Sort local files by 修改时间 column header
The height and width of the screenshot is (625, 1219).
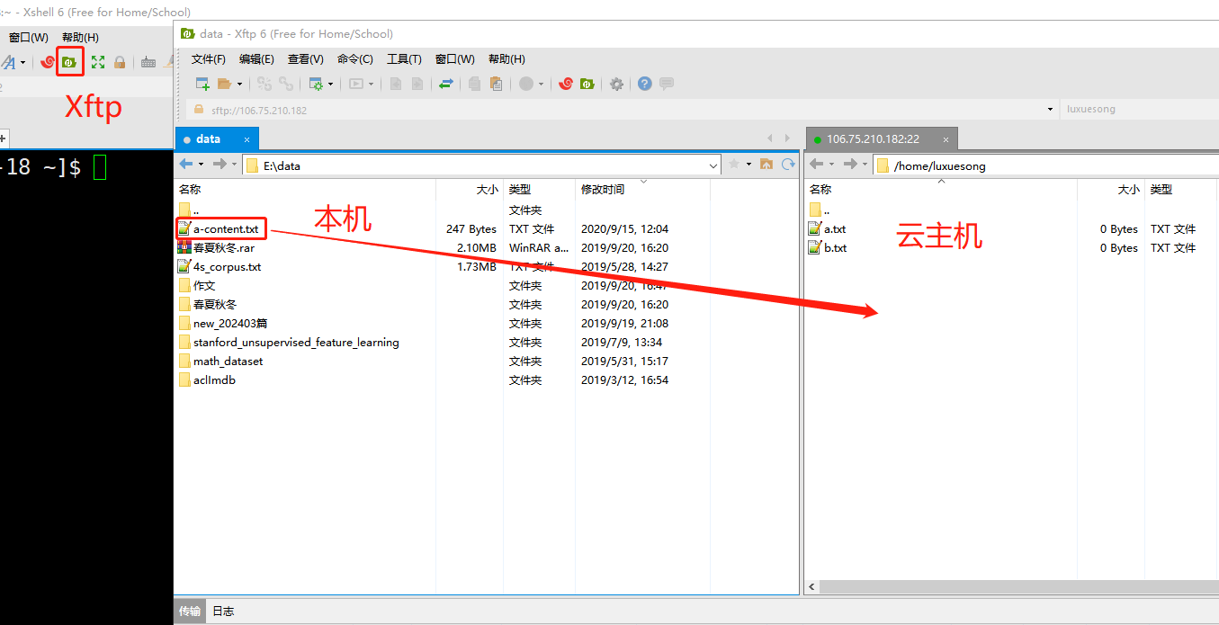pyautogui.click(x=603, y=190)
